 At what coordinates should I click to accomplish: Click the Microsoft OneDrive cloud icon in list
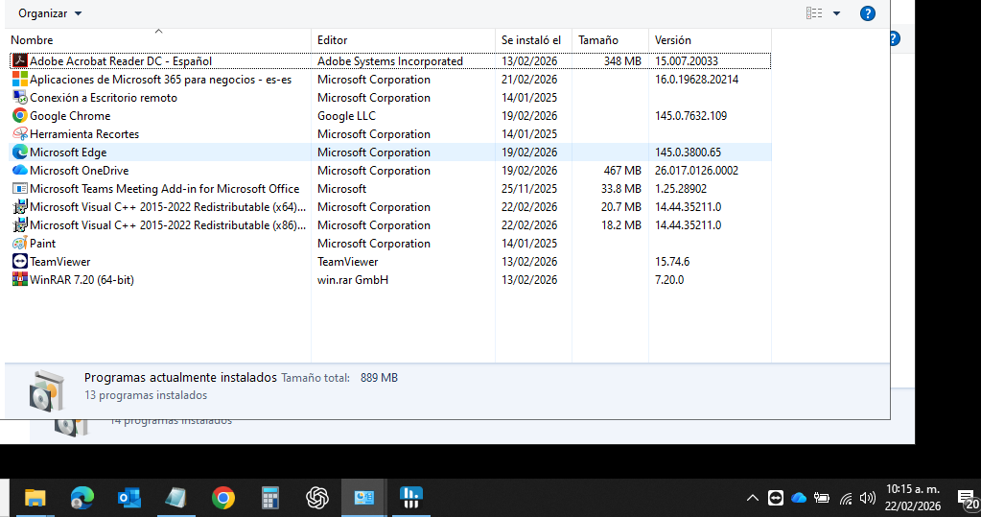point(19,171)
